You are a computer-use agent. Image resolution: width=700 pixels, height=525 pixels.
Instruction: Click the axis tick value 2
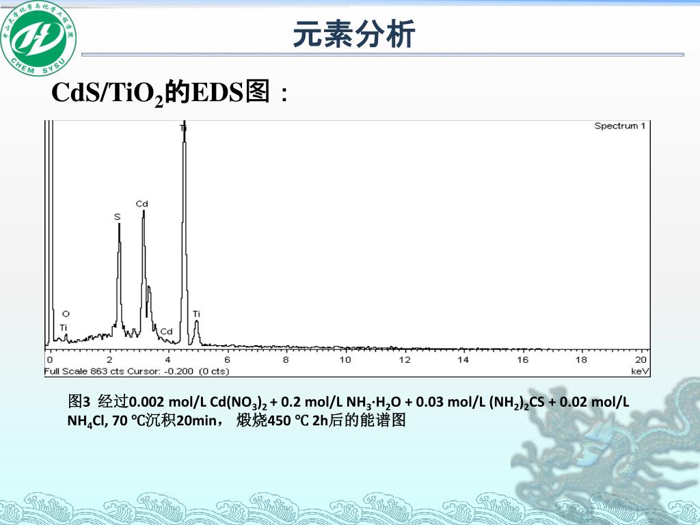109,360
